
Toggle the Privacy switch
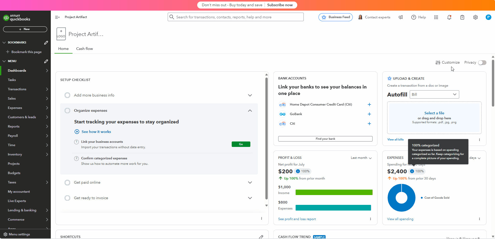tap(482, 63)
